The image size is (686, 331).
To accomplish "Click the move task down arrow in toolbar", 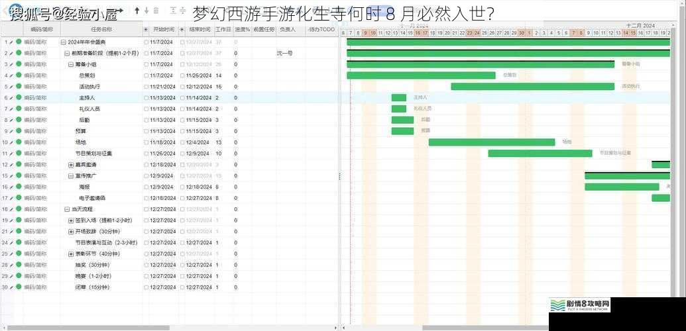I will (x=146, y=10).
